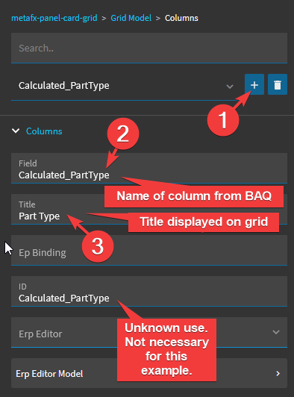Click the plus icon to add column
This screenshot has height=397, width=294.
point(254,84)
